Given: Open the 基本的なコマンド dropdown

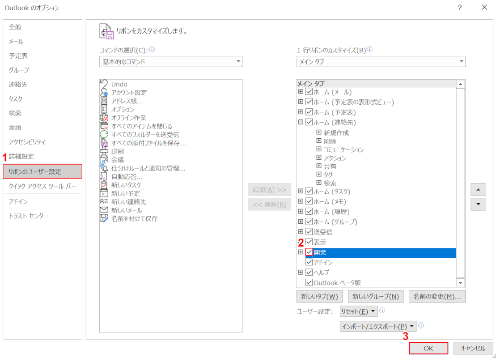Looking at the screenshot, I should point(171,61).
